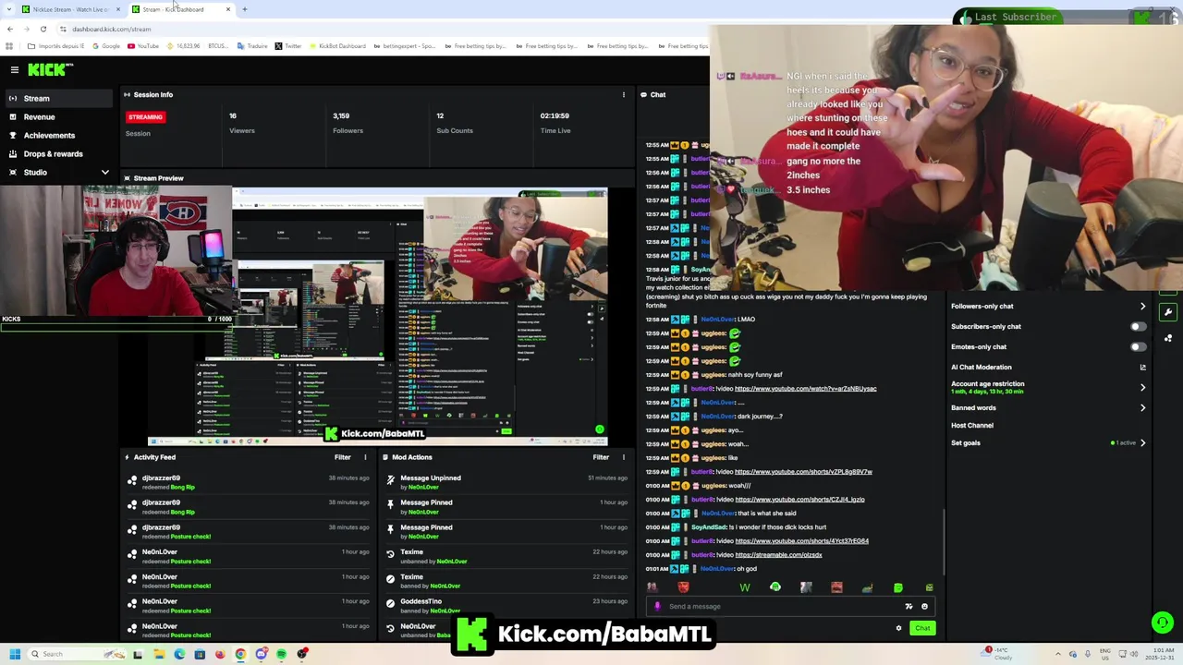Click the Kick logo
Image resolution: width=1183 pixels, height=665 pixels.
coord(50,69)
